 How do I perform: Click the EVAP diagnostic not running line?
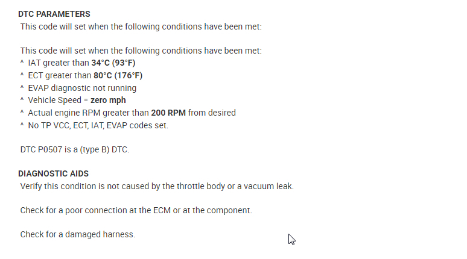tap(82, 88)
